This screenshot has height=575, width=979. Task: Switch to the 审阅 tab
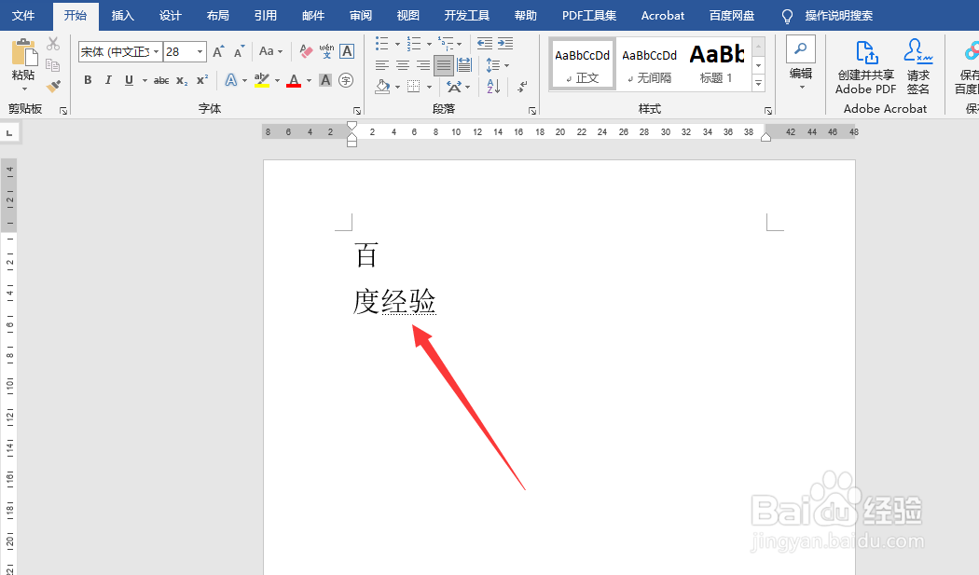tap(361, 16)
